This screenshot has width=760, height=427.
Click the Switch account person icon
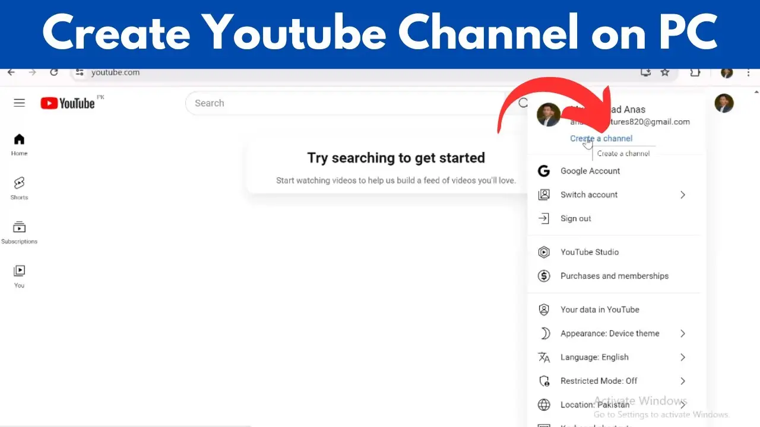(544, 195)
